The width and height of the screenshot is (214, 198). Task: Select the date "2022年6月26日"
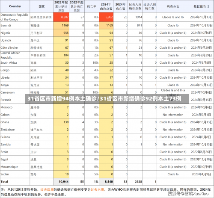tap(201, 152)
